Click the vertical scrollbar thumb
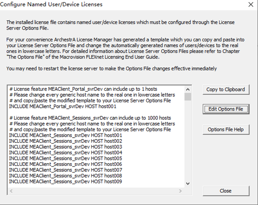 coord(188,97)
